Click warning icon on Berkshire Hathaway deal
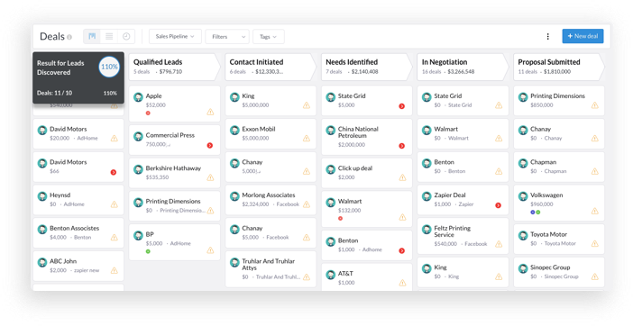The height and width of the screenshot is (326, 633). [210, 177]
